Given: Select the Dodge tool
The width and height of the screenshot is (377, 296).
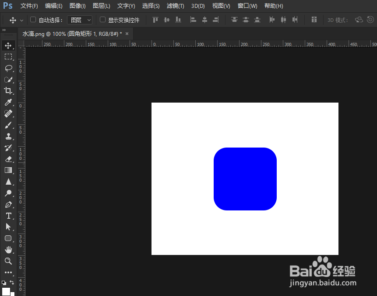Looking at the screenshot, I should click(8, 193).
